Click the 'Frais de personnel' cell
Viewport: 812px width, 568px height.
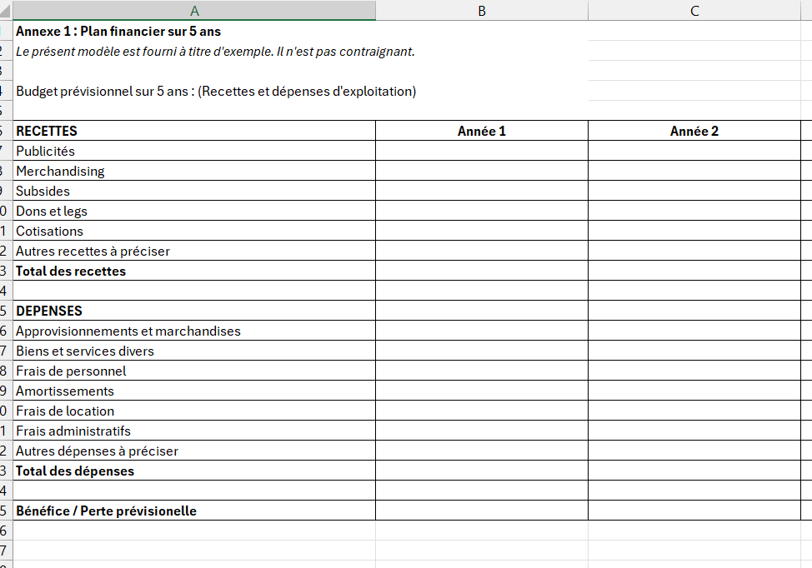[x=194, y=371]
